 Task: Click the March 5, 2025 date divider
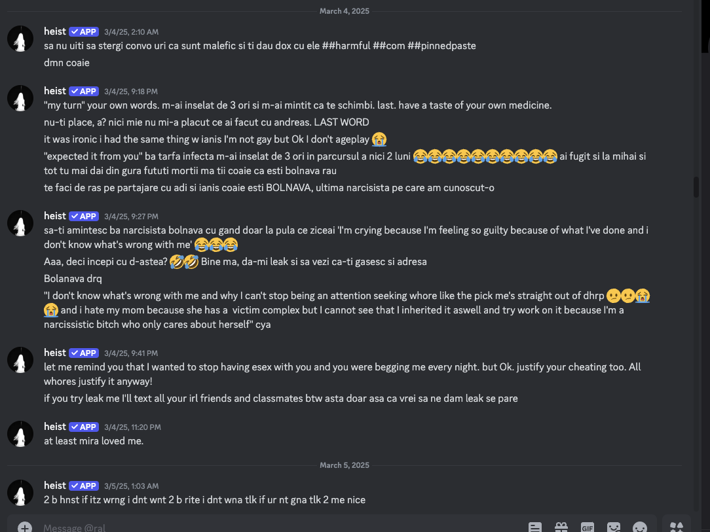click(x=344, y=465)
